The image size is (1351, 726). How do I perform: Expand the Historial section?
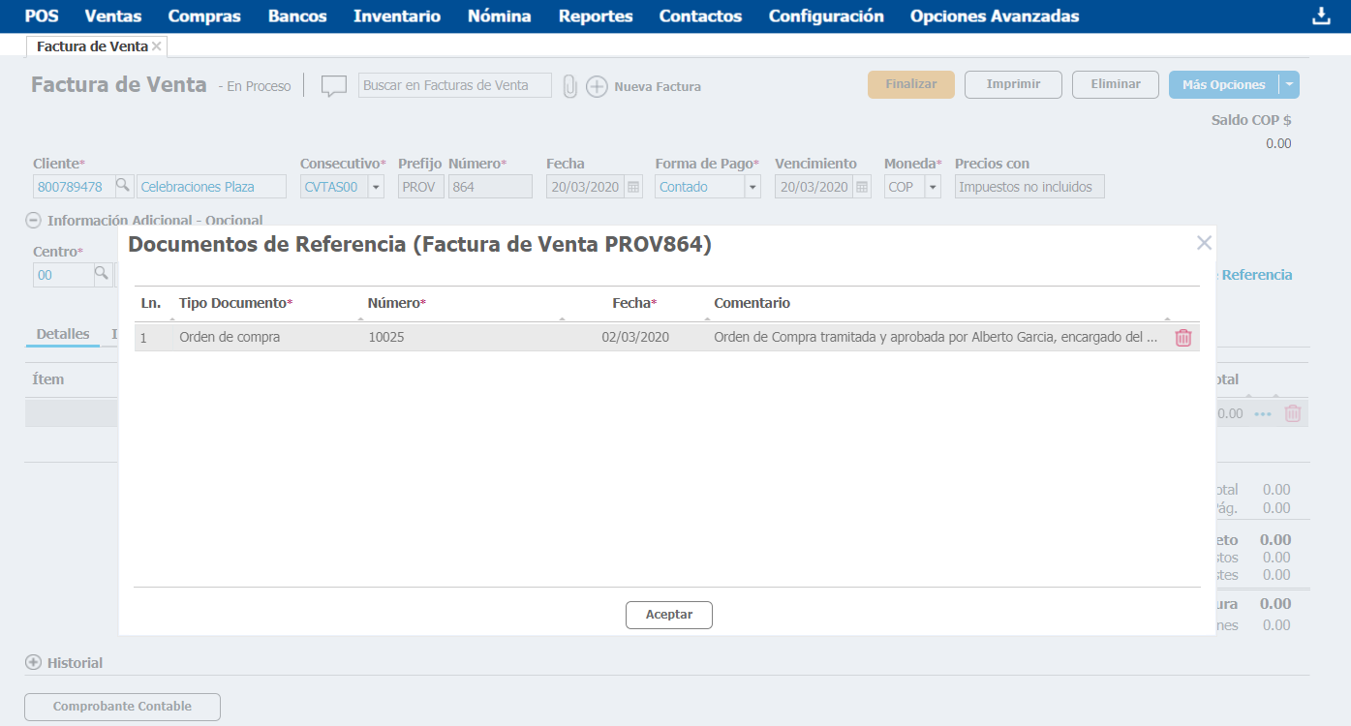[33, 663]
